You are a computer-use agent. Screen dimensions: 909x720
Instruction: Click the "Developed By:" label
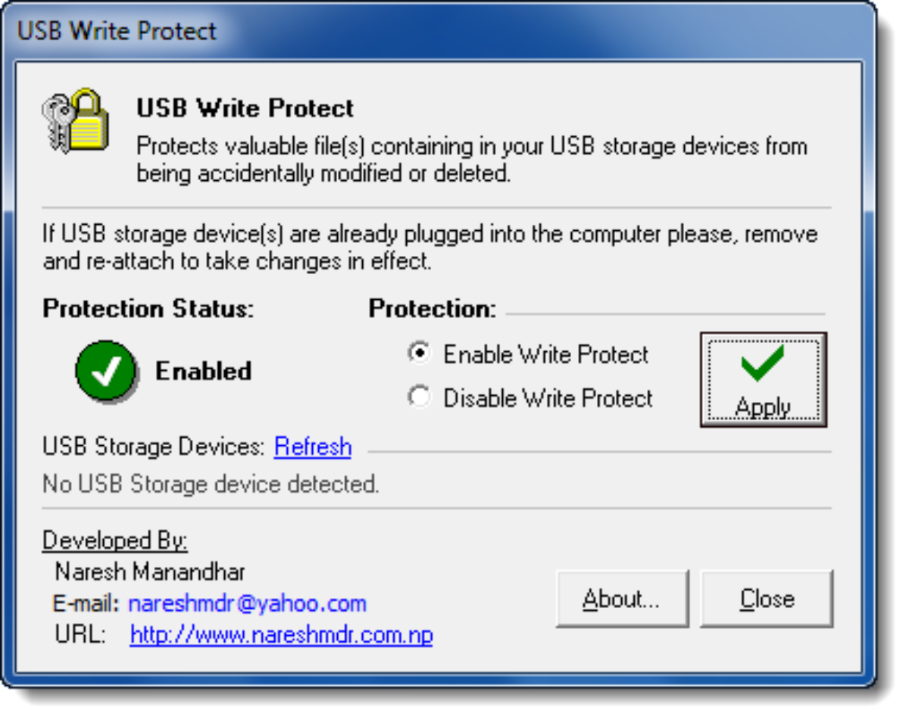click(x=115, y=541)
